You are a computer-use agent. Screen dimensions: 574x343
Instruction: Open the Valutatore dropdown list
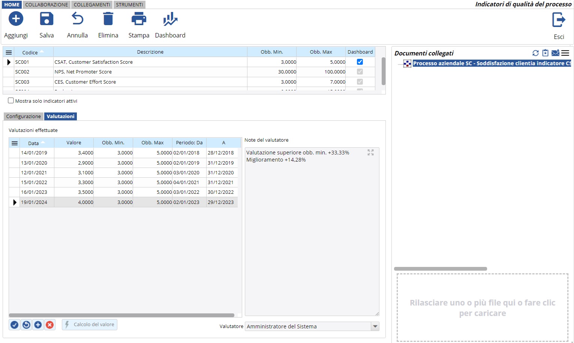coord(375,327)
